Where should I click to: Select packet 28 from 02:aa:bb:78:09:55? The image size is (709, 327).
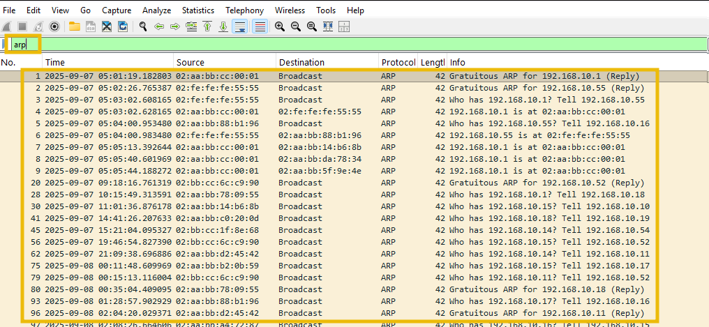[x=354, y=195]
